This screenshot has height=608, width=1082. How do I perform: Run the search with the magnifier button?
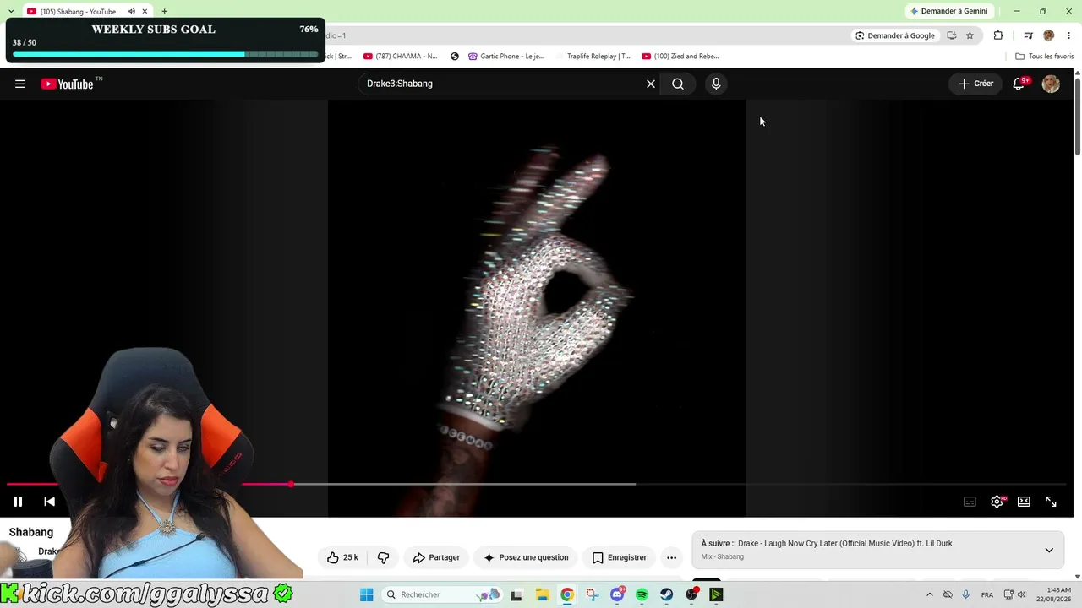coord(678,84)
